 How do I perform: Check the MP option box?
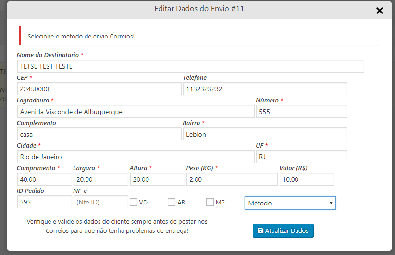pyautogui.click(x=210, y=203)
